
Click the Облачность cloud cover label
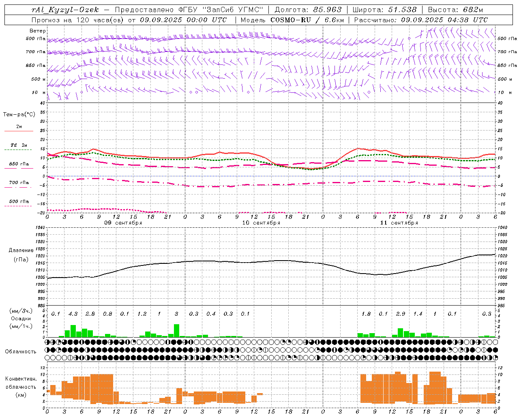(21, 351)
